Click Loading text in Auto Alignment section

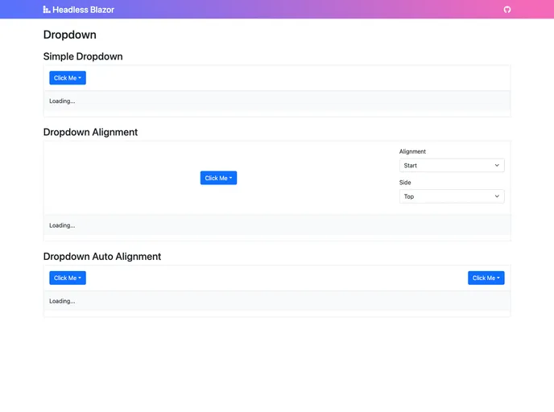[62, 301]
